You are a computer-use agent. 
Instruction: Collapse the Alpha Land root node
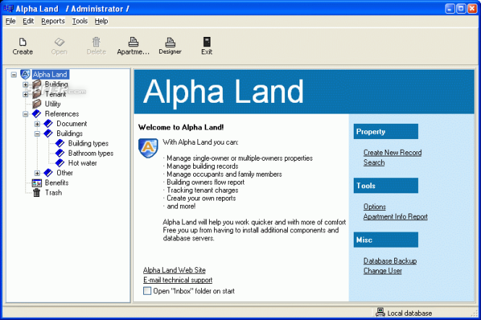pos(14,75)
